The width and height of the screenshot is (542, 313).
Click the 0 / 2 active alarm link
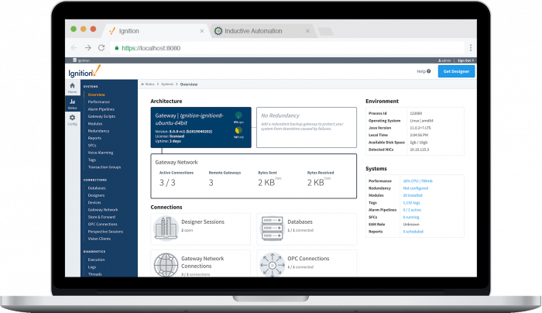click(412, 210)
